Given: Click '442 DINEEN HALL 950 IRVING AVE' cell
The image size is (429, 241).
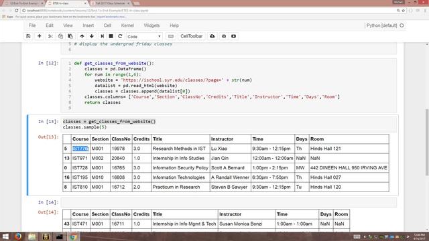Looking at the screenshot, I should 349,168.
